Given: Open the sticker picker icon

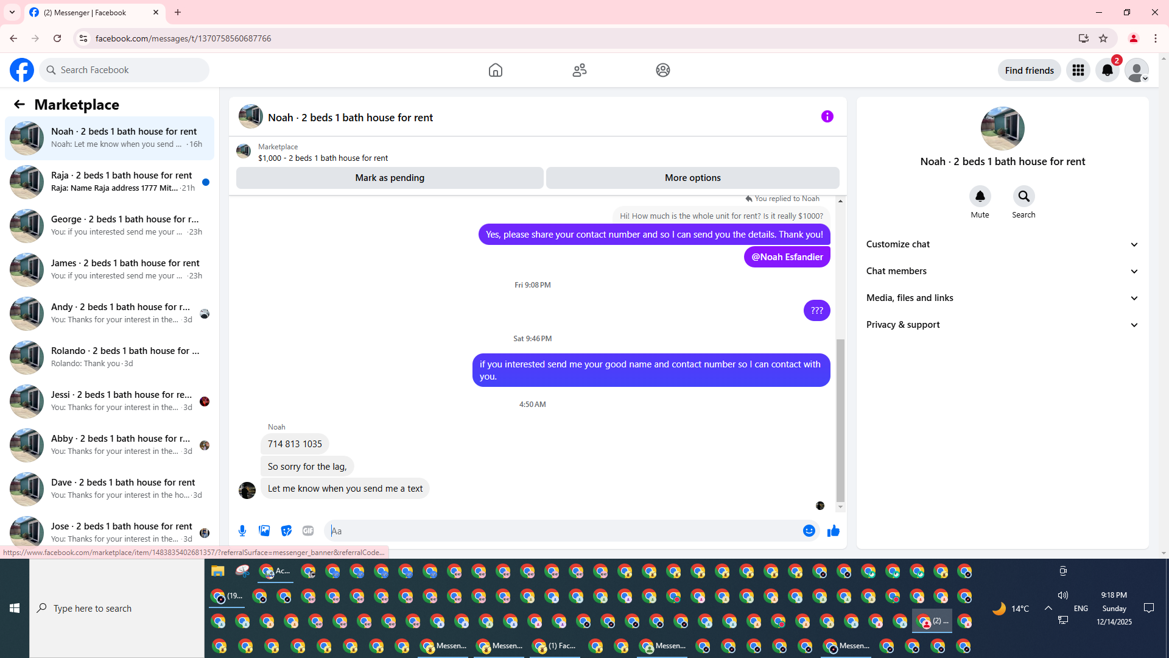Looking at the screenshot, I should tap(286, 531).
